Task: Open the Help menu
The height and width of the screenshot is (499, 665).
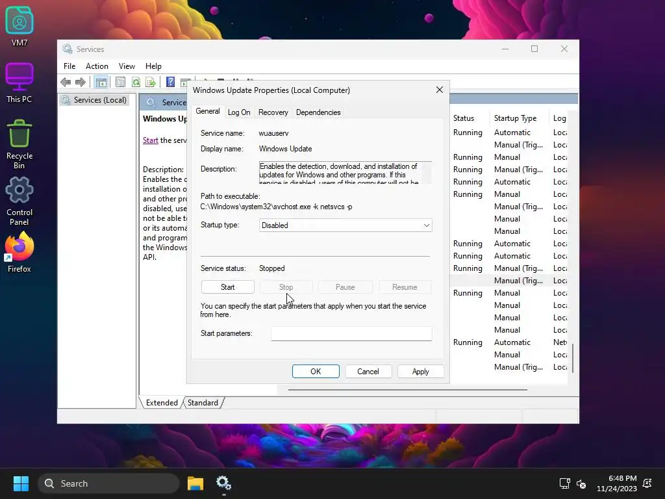Action: click(153, 66)
